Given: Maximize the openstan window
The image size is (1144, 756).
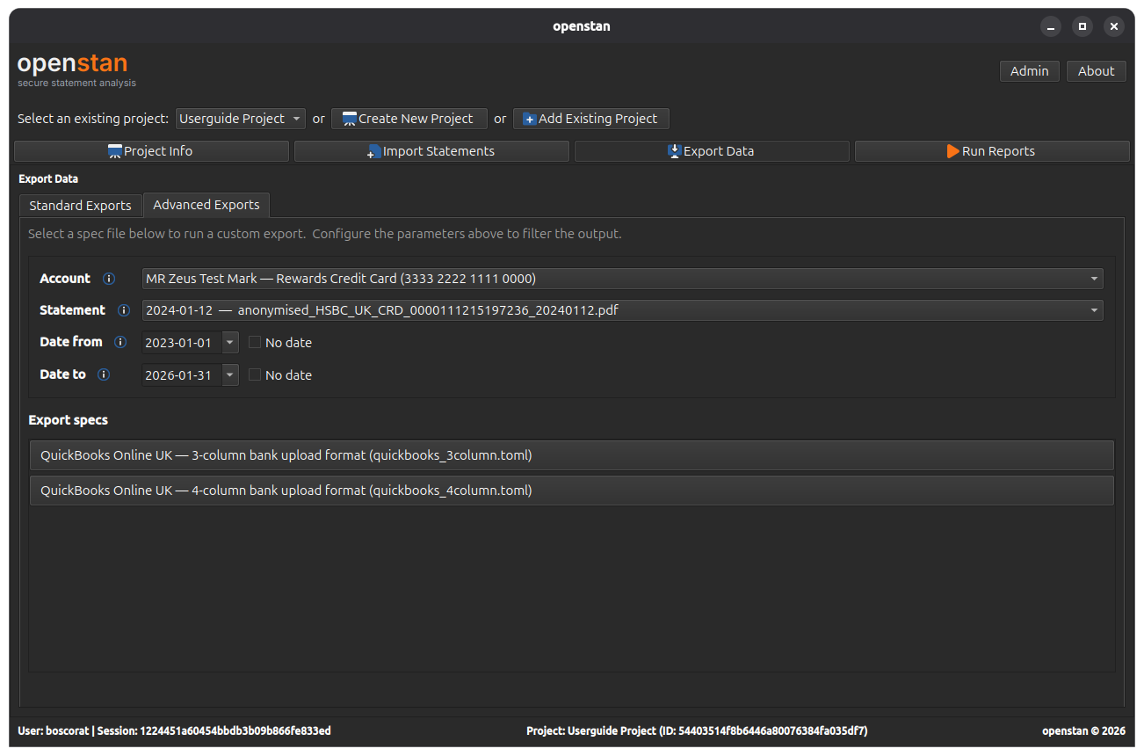Looking at the screenshot, I should tap(1082, 26).
